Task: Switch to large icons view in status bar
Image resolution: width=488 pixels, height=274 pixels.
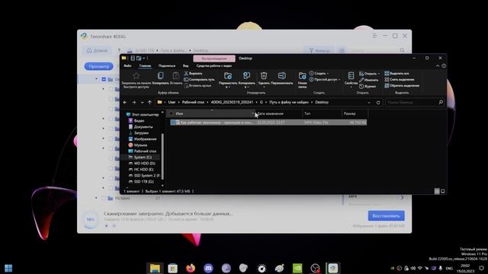Action: pyautogui.click(x=442, y=191)
